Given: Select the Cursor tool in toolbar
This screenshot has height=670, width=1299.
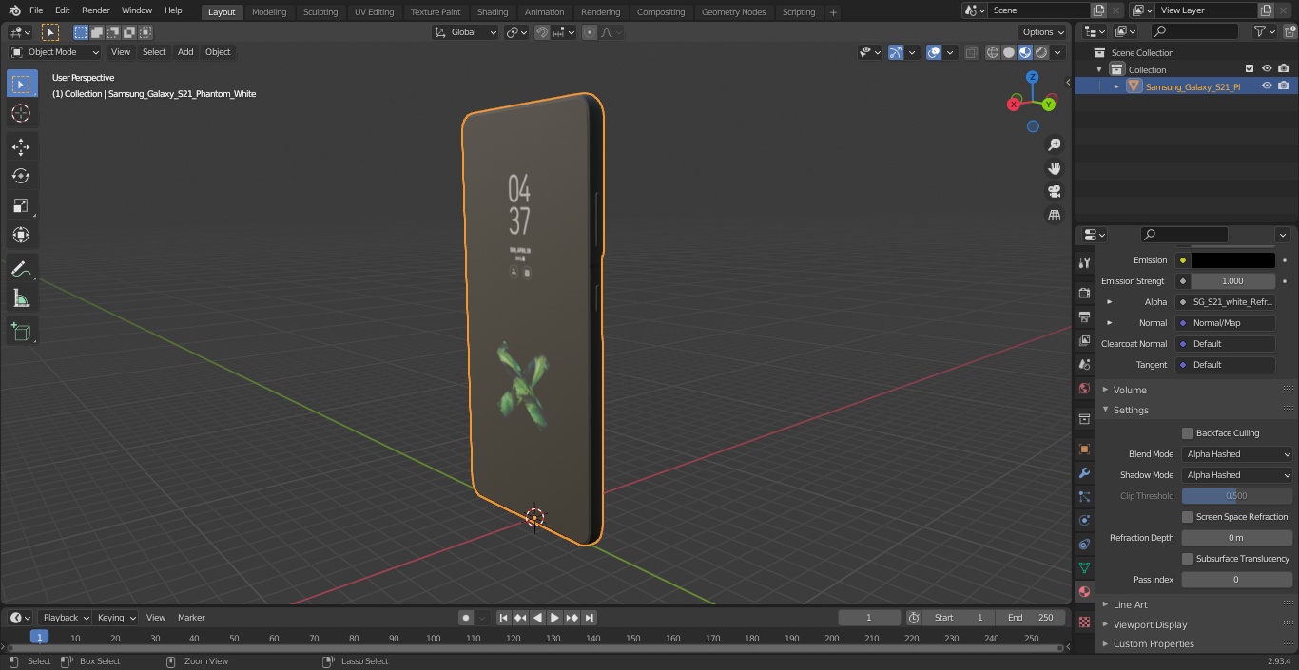Looking at the screenshot, I should tap(21, 113).
